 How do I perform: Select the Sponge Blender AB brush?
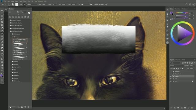point(20,53)
